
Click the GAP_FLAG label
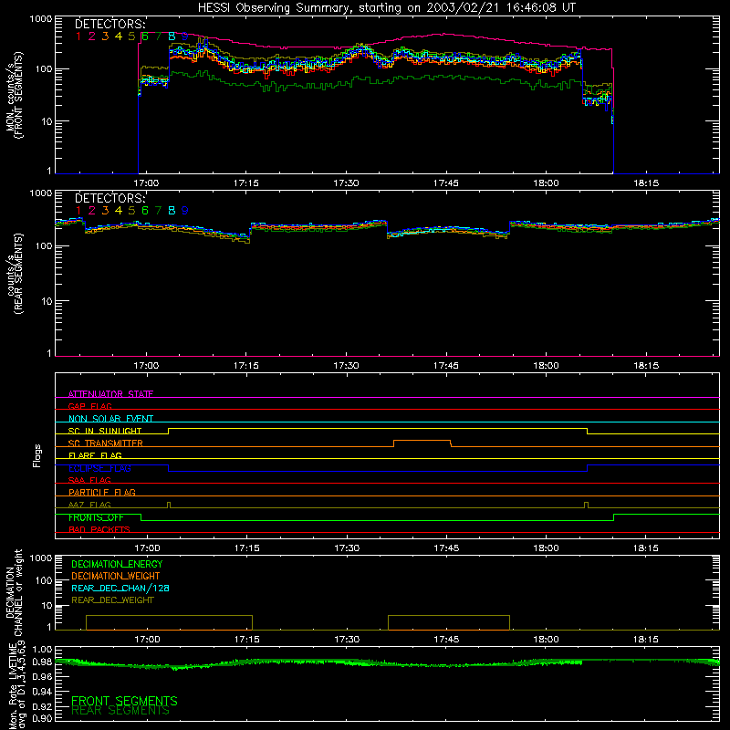(89, 406)
